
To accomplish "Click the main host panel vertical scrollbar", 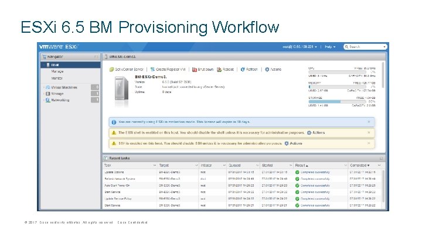I will (383, 75).
